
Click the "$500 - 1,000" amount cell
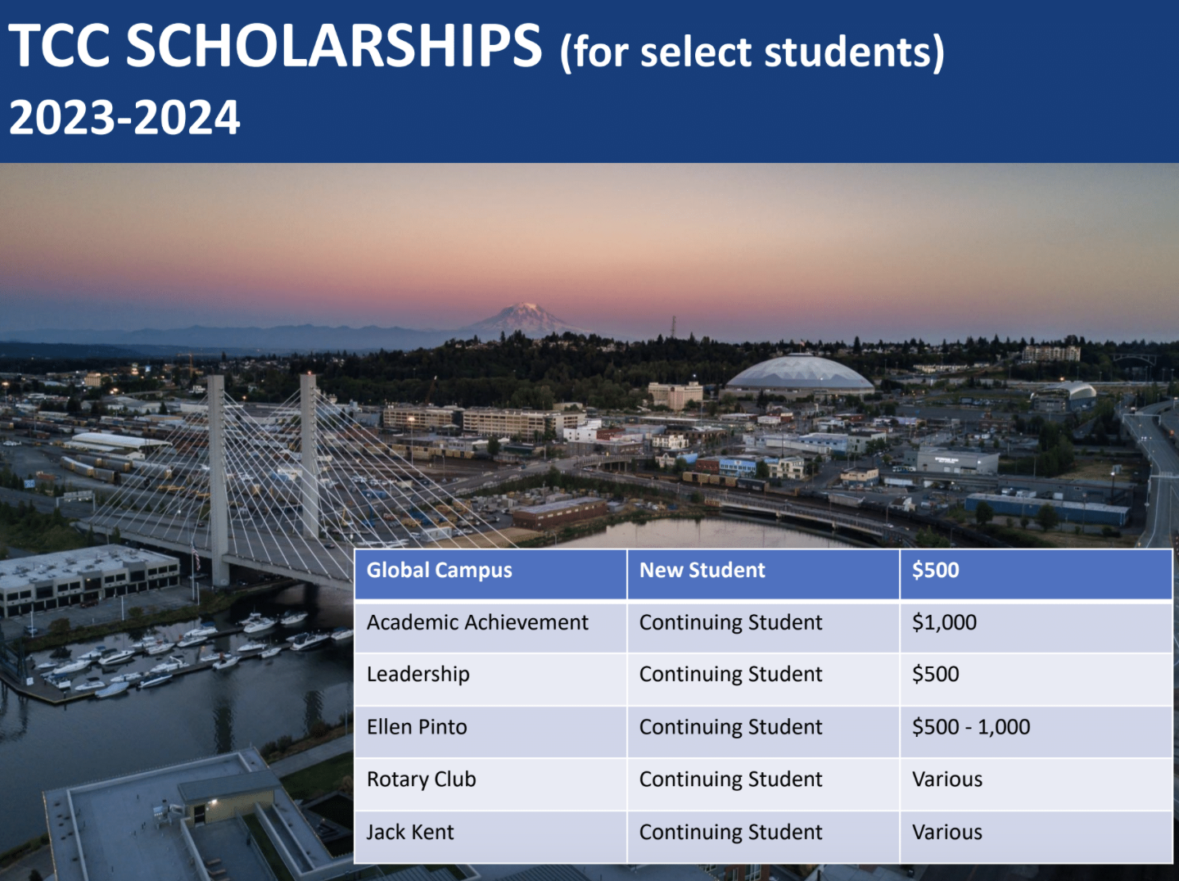click(x=971, y=727)
